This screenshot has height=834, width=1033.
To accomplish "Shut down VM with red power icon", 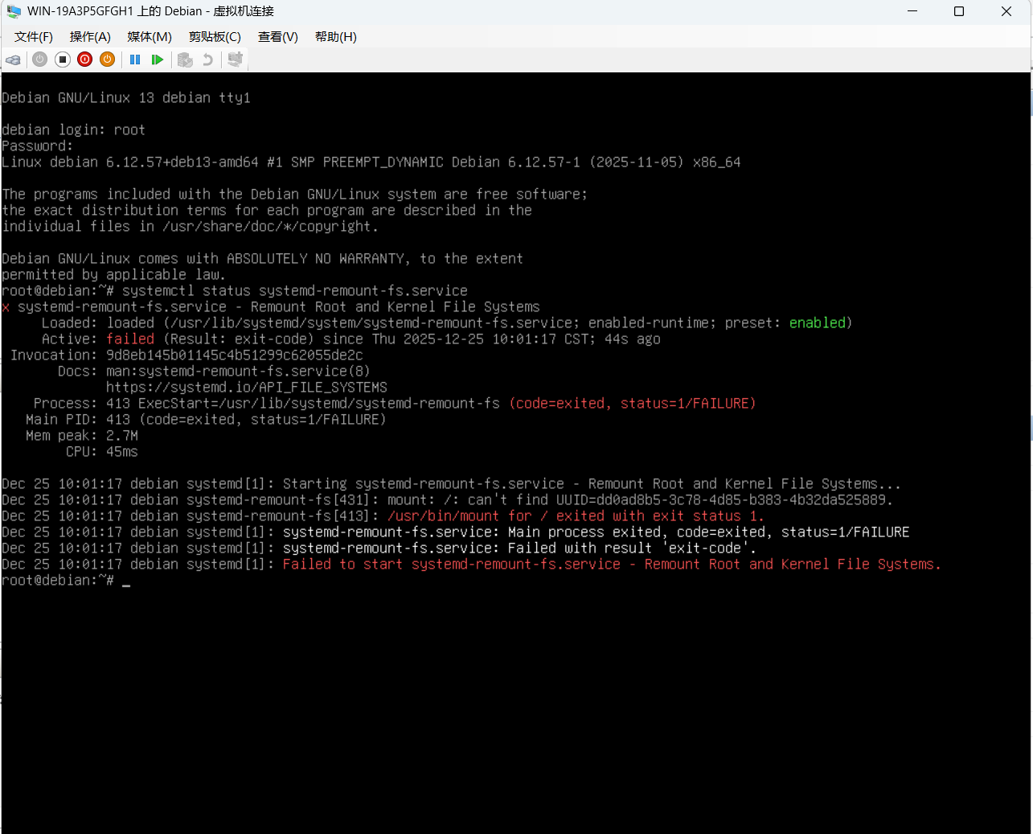I will [85, 60].
